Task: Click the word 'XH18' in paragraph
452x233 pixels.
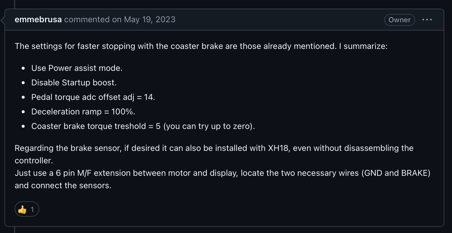Action: 278,148
